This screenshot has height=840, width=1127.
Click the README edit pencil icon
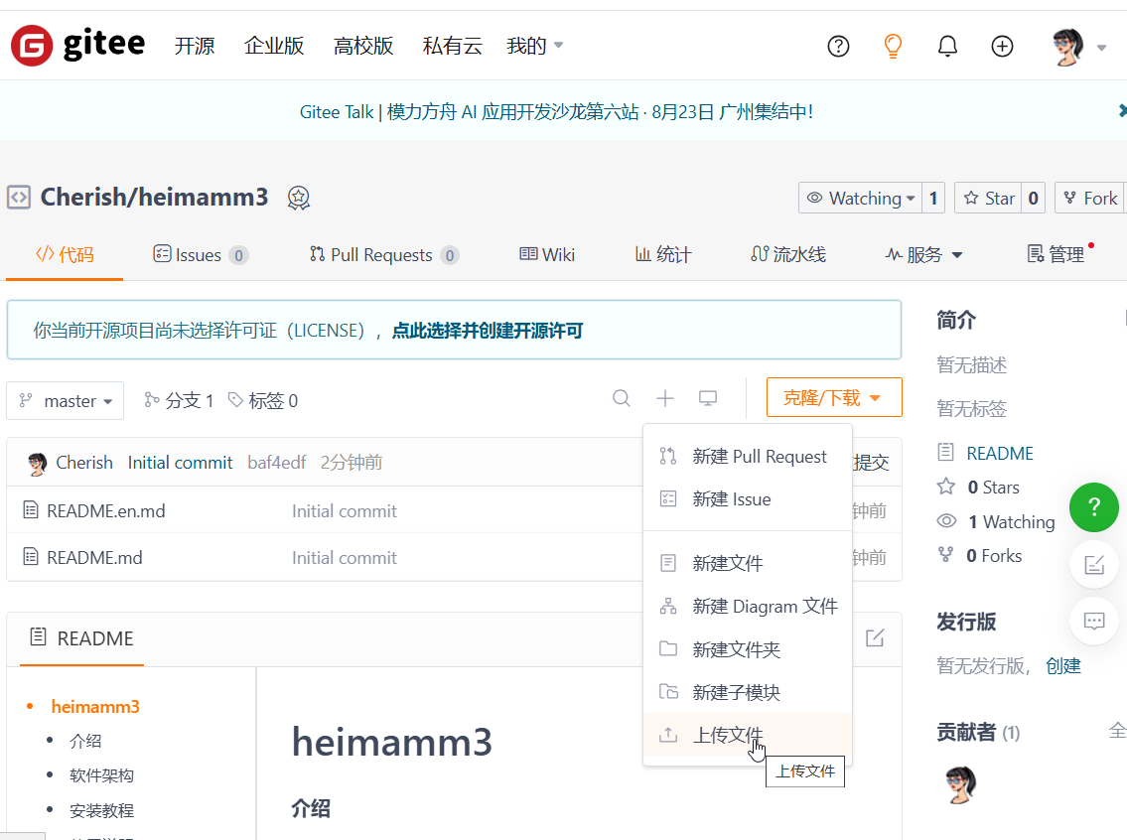coord(875,638)
